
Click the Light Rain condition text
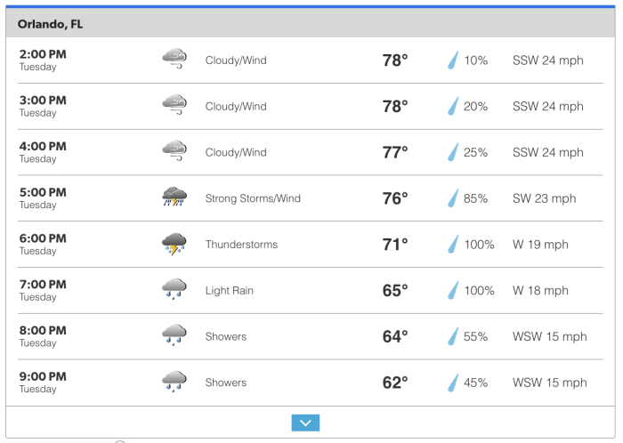click(230, 291)
